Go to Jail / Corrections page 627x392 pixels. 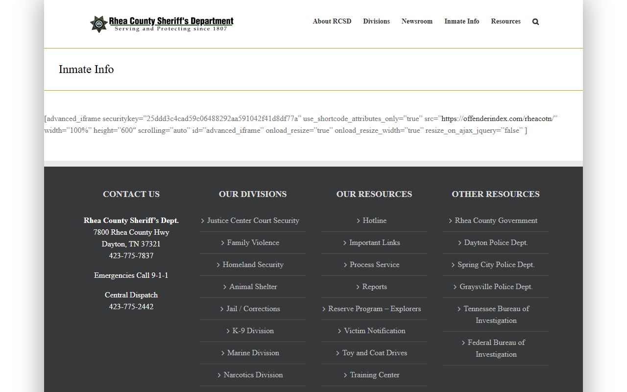[253, 309]
